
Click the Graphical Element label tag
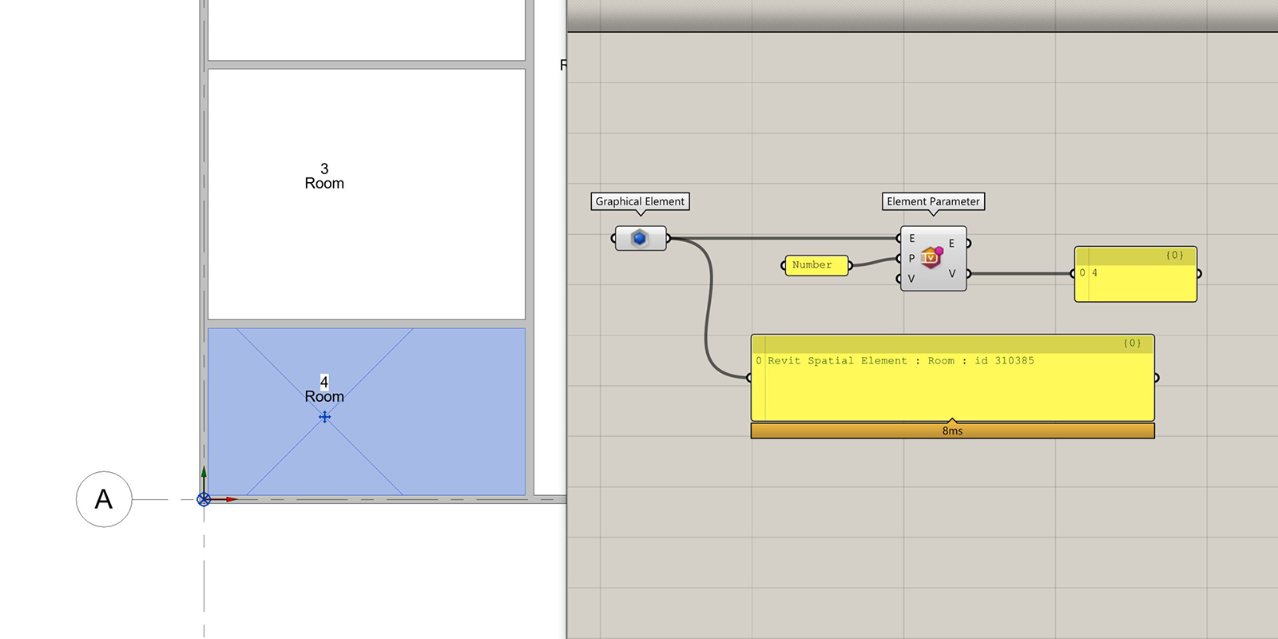(640, 201)
